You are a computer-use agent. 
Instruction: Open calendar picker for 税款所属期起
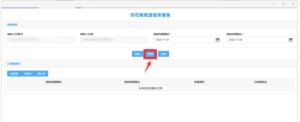click(x=217, y=40)
